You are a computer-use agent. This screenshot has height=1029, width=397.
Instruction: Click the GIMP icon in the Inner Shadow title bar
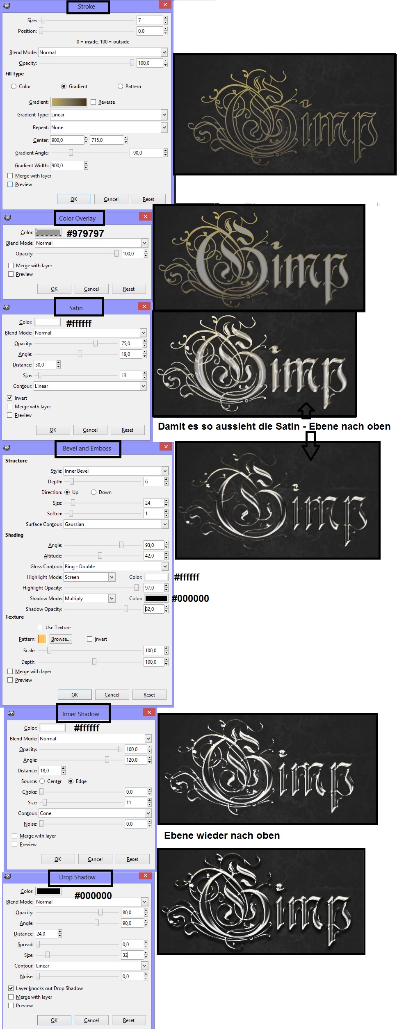coord(11,713)
